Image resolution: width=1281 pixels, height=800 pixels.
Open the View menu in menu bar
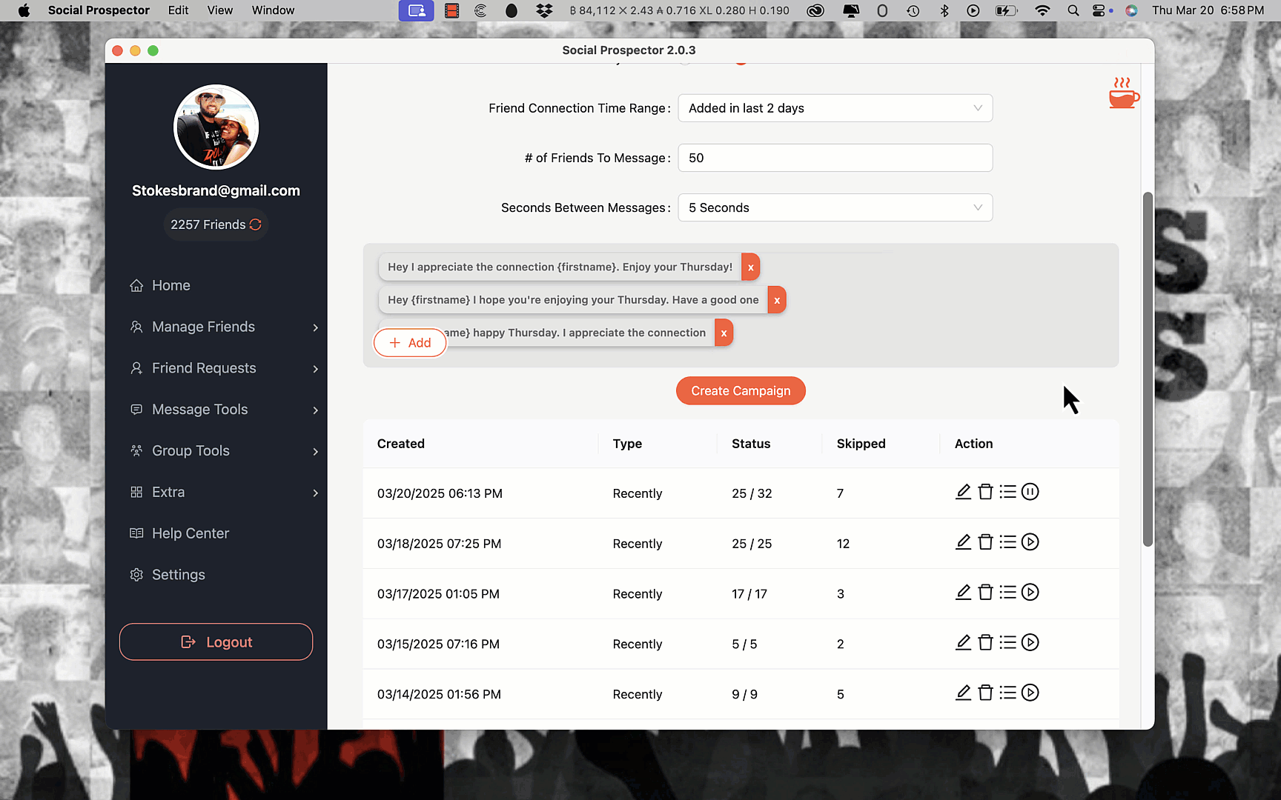coord(220,10)
